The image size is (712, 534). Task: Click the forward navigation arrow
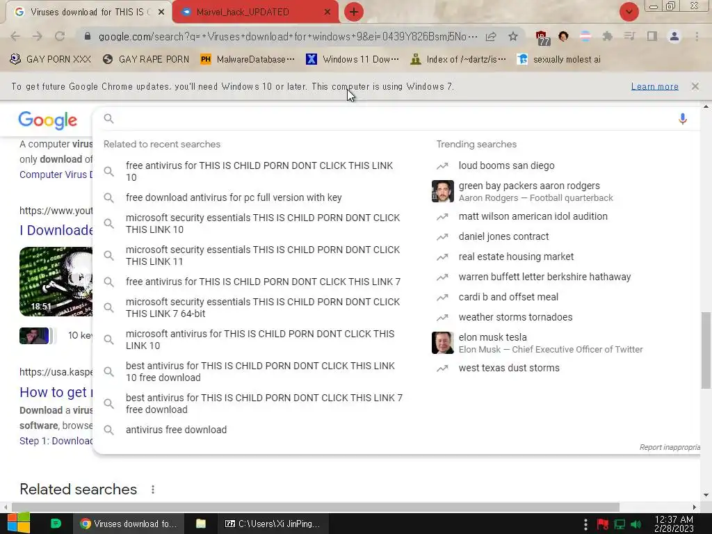pyautogui.click(x=38, y=36)
